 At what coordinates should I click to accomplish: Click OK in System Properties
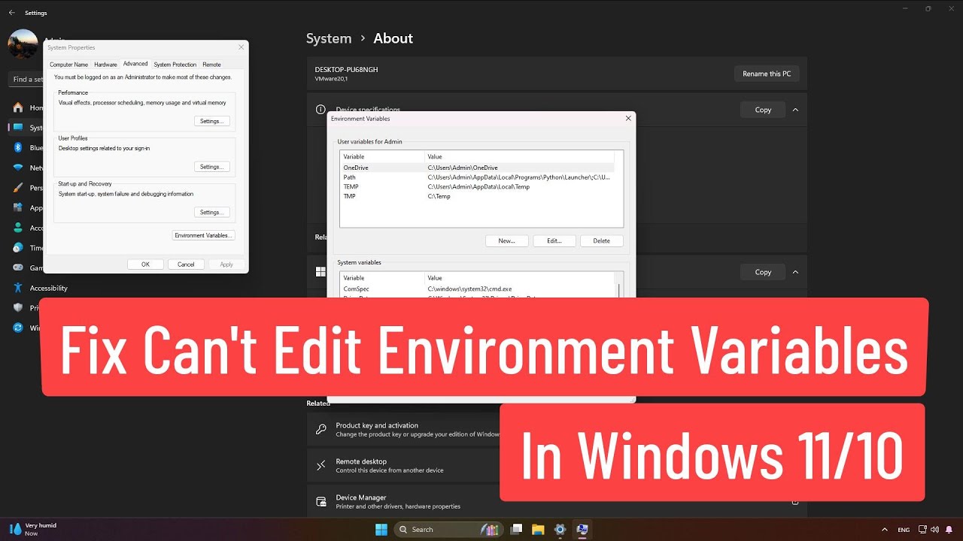pos(145,264)
